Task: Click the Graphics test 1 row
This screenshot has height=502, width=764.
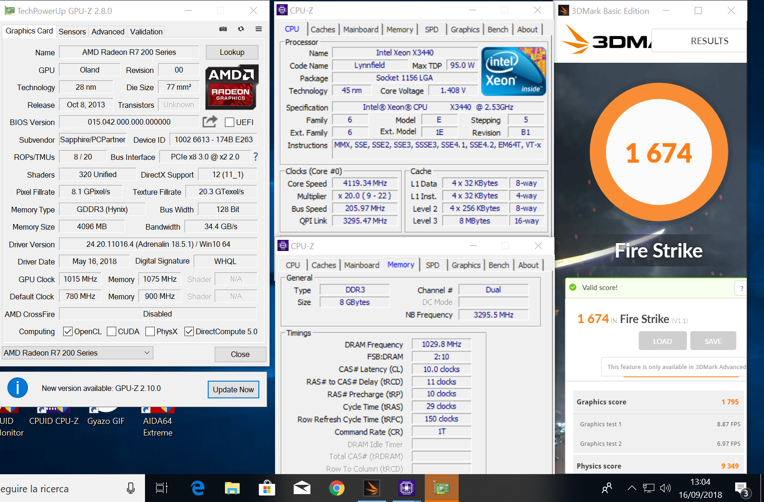Action: coord(659,424)
